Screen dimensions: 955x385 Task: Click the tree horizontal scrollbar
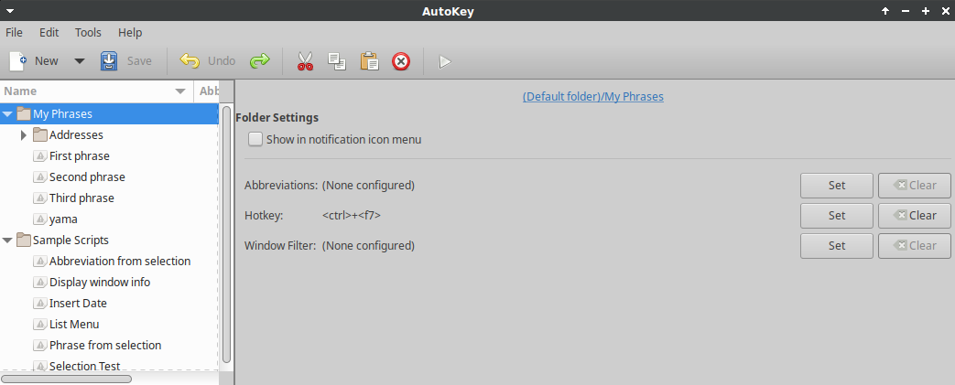click(x=67, y=379)
